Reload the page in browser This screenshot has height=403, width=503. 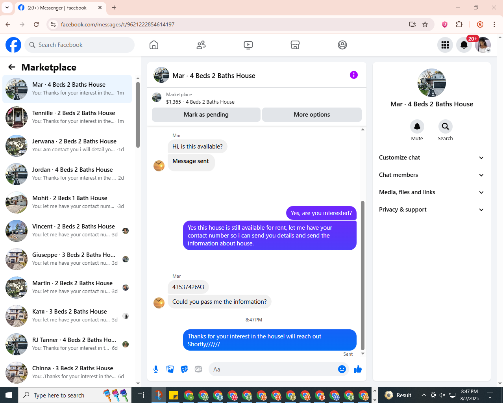36,24
